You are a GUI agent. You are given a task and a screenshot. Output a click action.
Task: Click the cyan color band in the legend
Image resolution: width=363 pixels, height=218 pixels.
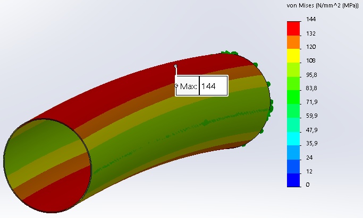click(293, 138)
